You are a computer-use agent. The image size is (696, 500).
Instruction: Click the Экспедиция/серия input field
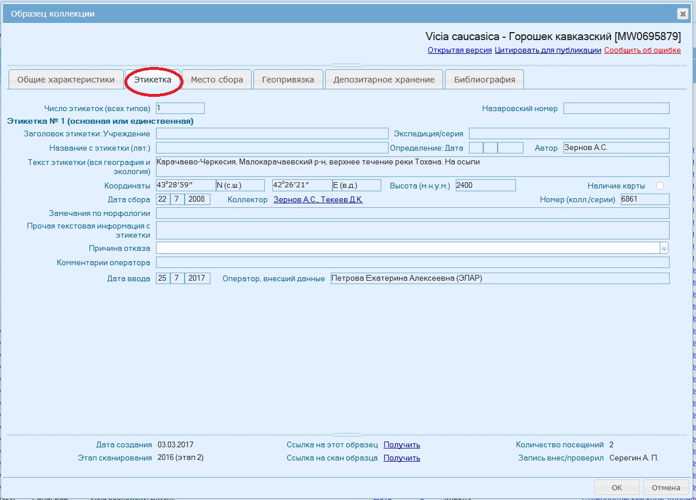click(569, 133)
